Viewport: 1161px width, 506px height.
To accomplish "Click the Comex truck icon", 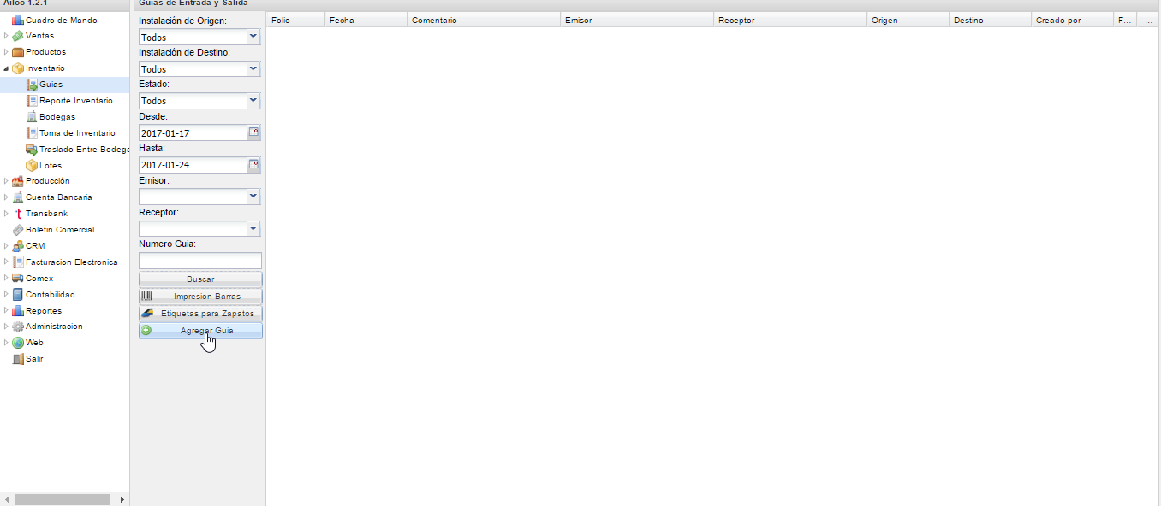I will (18, 279).
